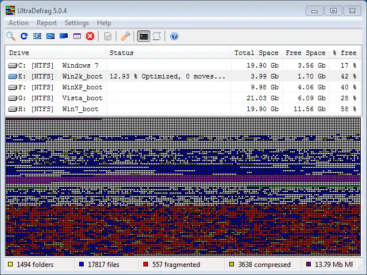Edit the boot time script scroll icon
The image size is (367, 275).
point(157,36)
